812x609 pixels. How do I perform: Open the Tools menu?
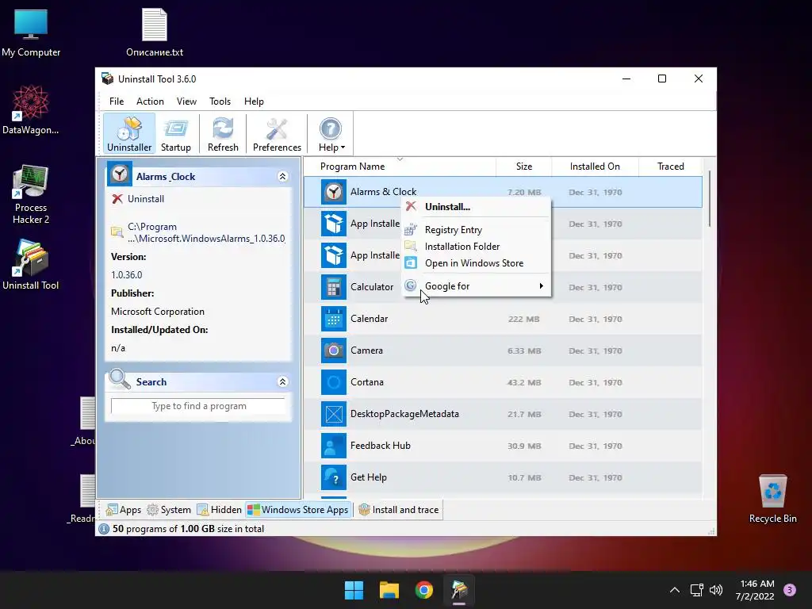tap(220, 101)
